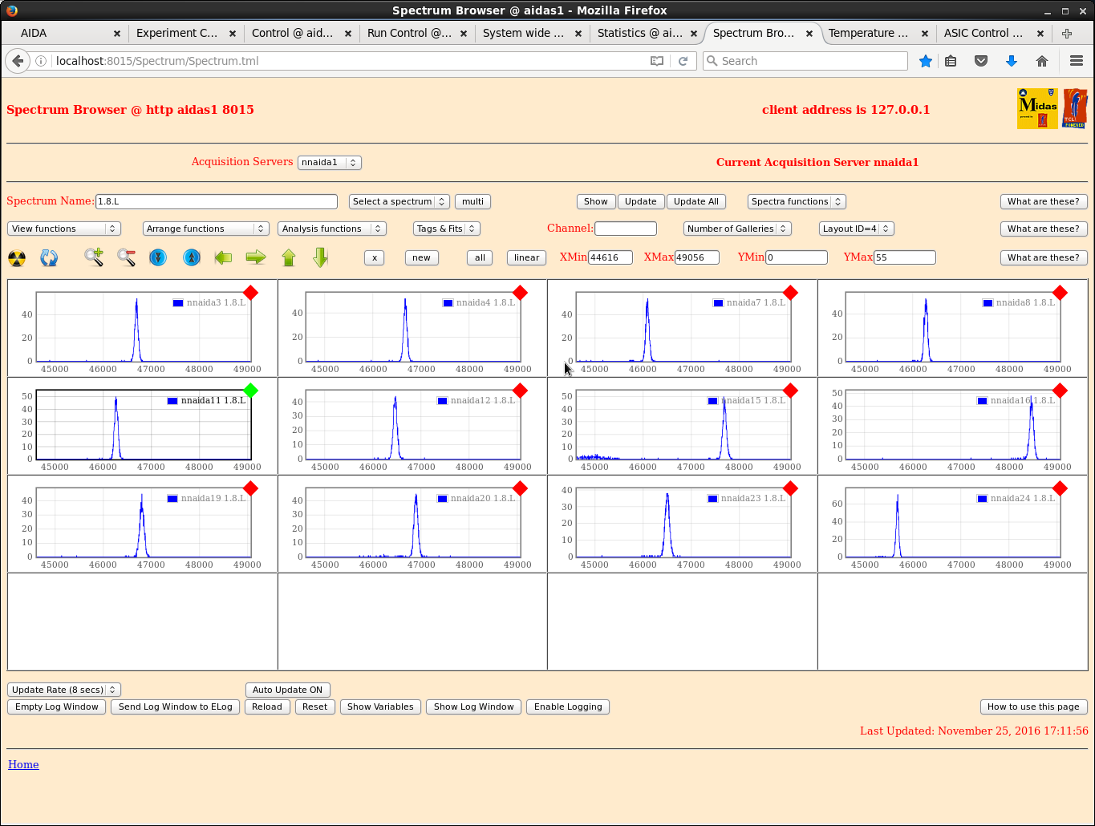
Task: Switch to the ASIC Control tab
Action: coord(993,34)
